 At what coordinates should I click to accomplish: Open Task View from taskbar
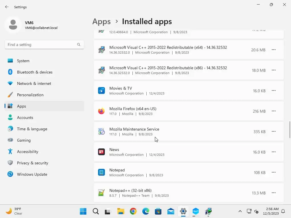click(x=108, y=211)
